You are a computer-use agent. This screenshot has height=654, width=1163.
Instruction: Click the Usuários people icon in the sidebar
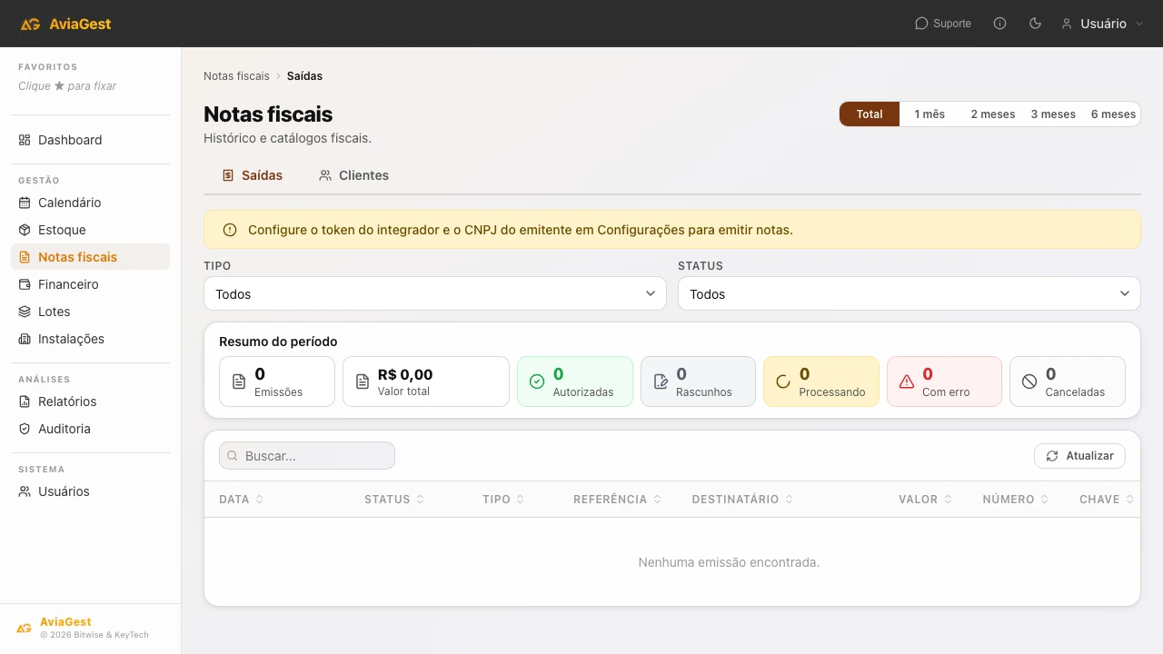[25, 491]
